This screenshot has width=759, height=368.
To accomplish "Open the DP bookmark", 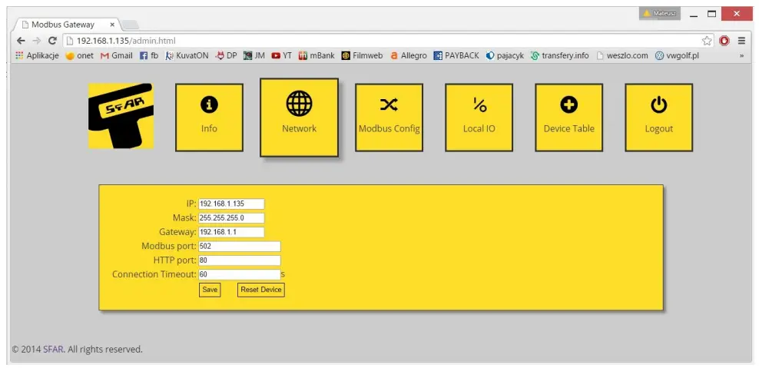I will (x=226, y=55).
